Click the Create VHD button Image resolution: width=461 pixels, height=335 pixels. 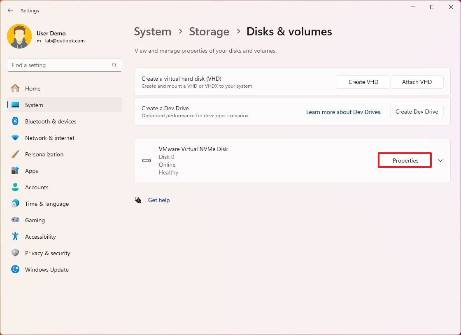coord(363,82)
